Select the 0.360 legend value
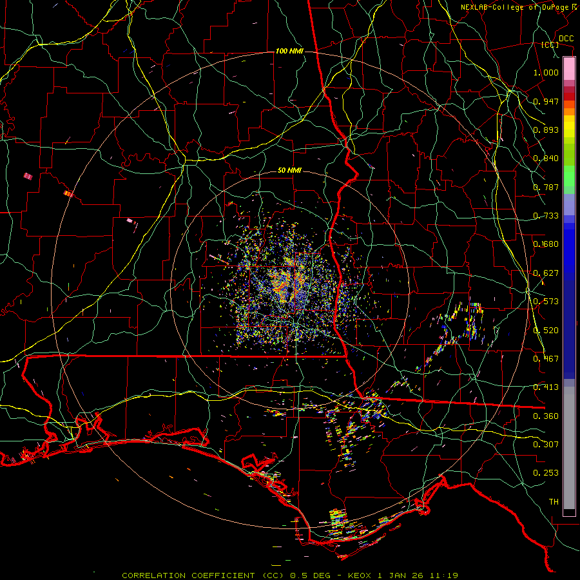 tap(546, 416)
